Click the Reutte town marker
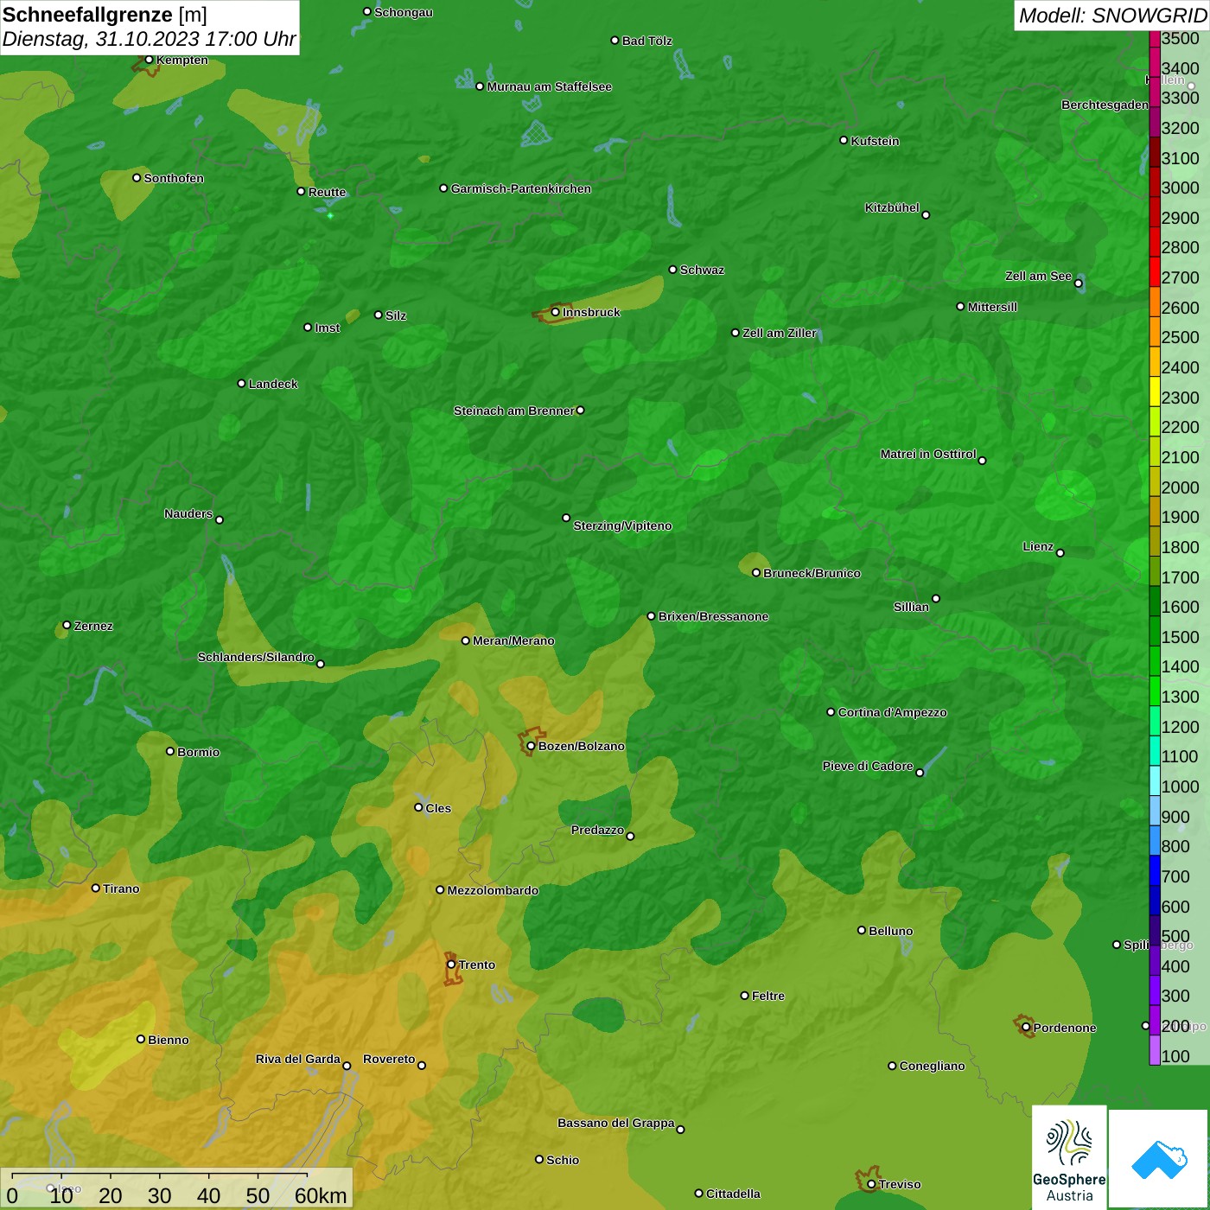Viewport: 1210px width, 1210px height. [x=301, y=191]
